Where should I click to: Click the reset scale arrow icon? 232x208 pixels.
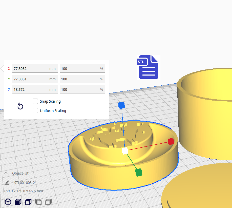20,106
